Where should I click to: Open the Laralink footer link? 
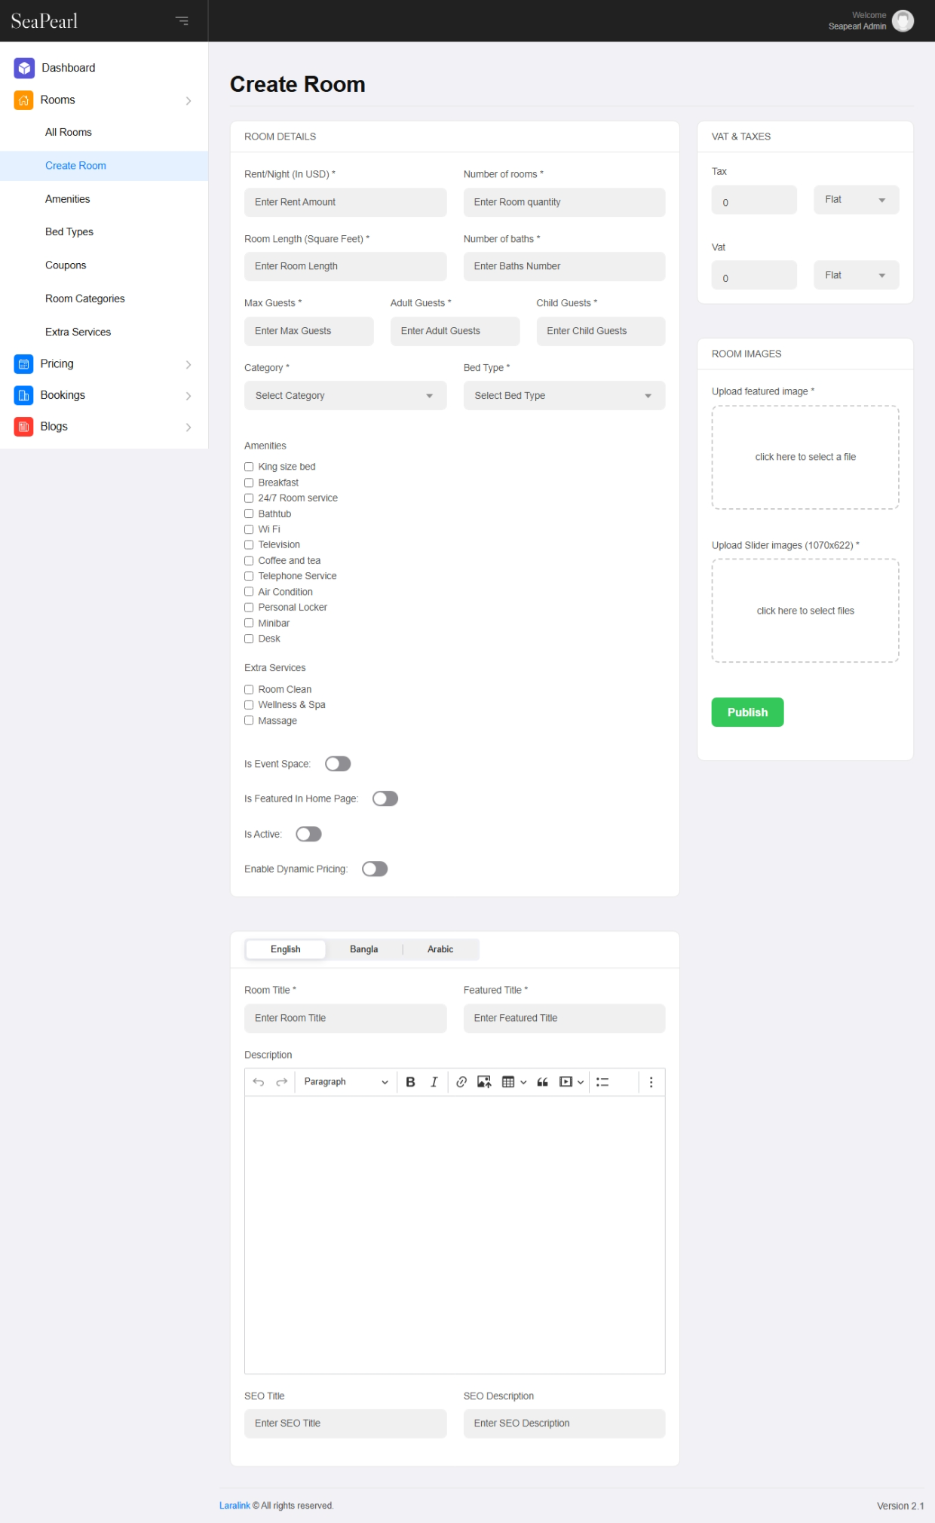click(x=235, y=1506)
